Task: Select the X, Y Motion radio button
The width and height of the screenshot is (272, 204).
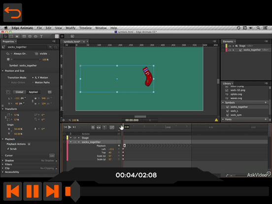Action: point(33,77)
